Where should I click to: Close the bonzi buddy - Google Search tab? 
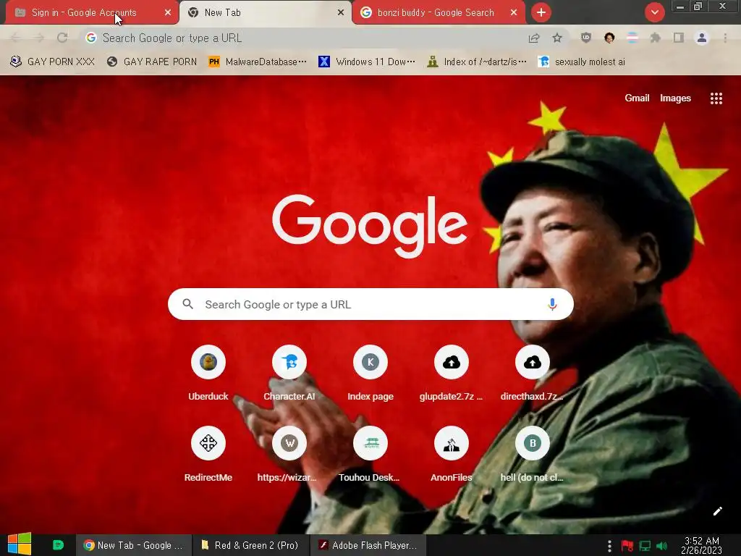514,13
